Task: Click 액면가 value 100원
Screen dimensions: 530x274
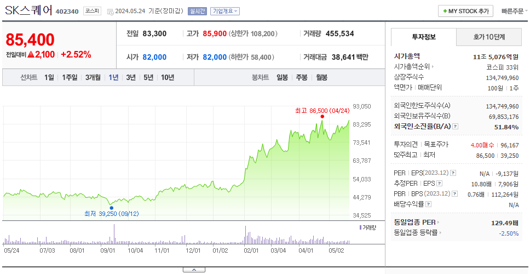Action: click(x=495, y=88)
